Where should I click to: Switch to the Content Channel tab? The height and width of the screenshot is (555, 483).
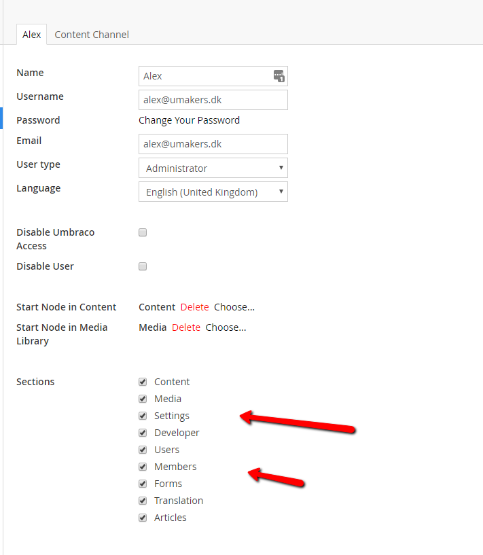pos(92,35)
